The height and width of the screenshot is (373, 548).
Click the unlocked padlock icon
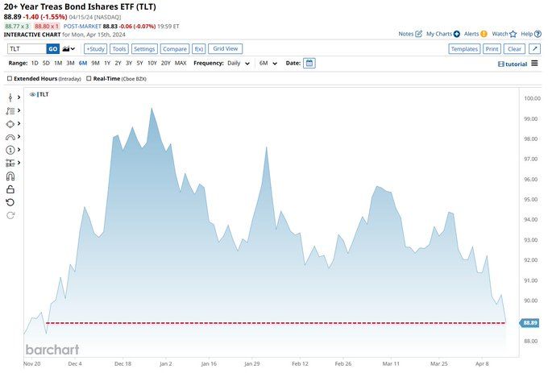click(x=10, y=189)
